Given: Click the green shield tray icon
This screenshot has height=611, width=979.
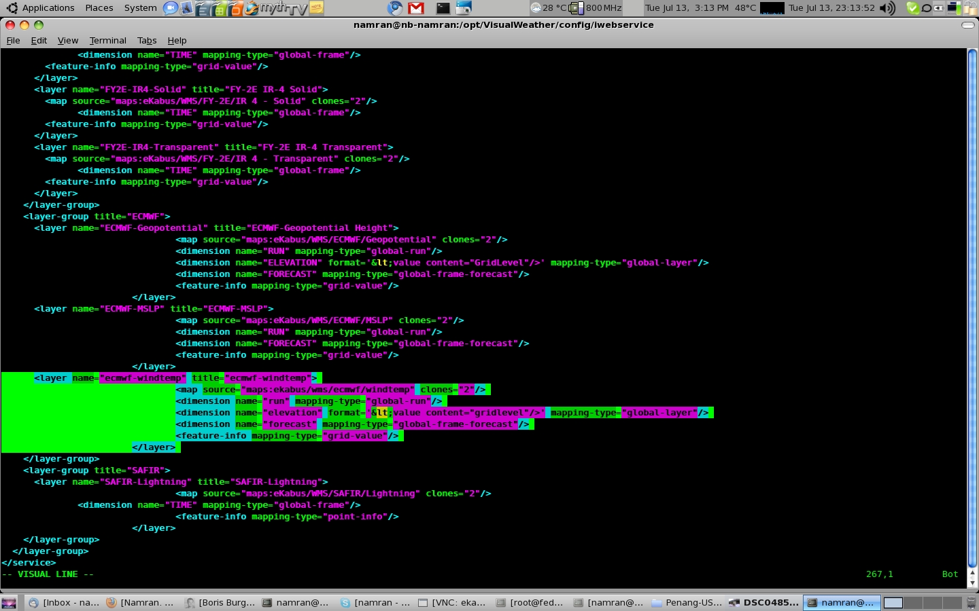Looking at the screenshot, I should [913, 8].
